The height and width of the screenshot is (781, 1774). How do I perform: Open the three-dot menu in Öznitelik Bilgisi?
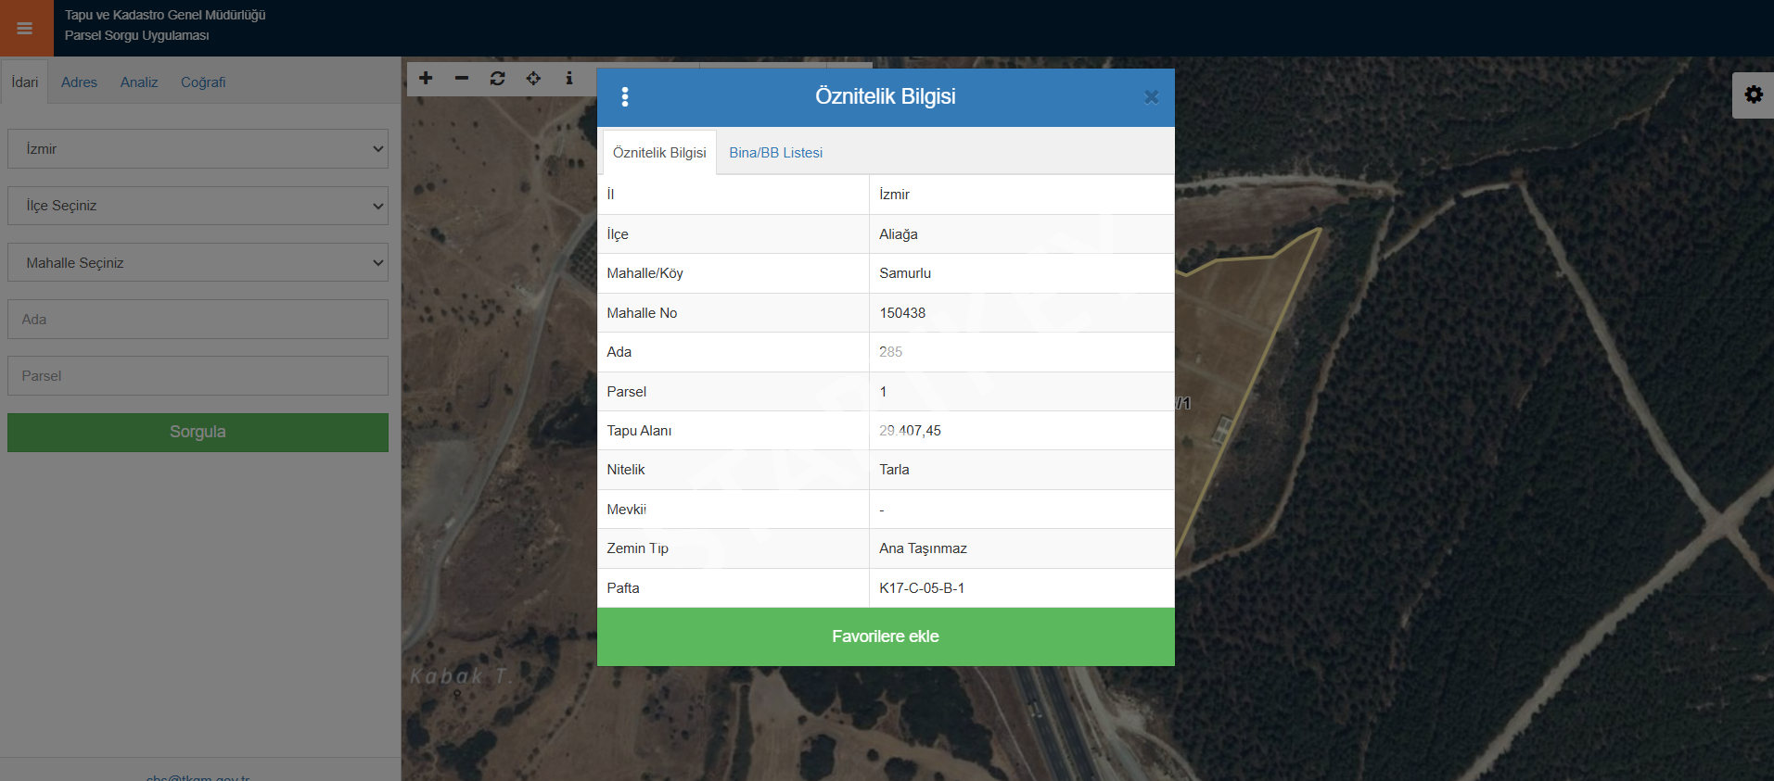coord(625,97)
